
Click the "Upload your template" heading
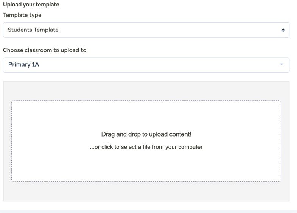pyautogui.click(x=31, y=5)
